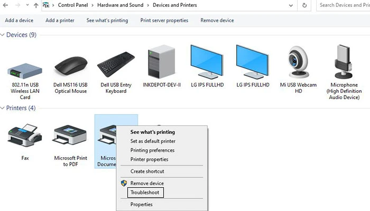Focus the Search Devices and Printers field

344,5
